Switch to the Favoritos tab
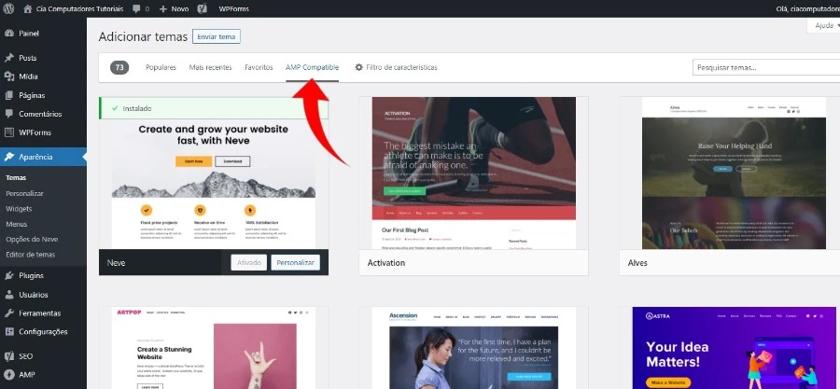This screenshot has height=389, width=840. pyautogui.click(x=259, y=67)
